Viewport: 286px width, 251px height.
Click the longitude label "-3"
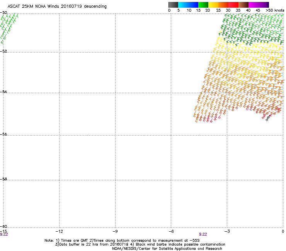point(227,231)
